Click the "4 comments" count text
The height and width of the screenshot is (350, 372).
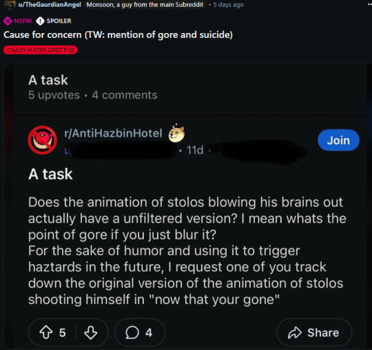click(125, 95)
